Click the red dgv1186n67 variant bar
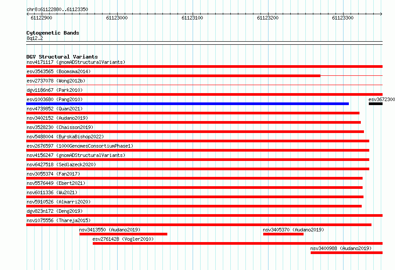 pyautogui.click(x=204, y=94)
